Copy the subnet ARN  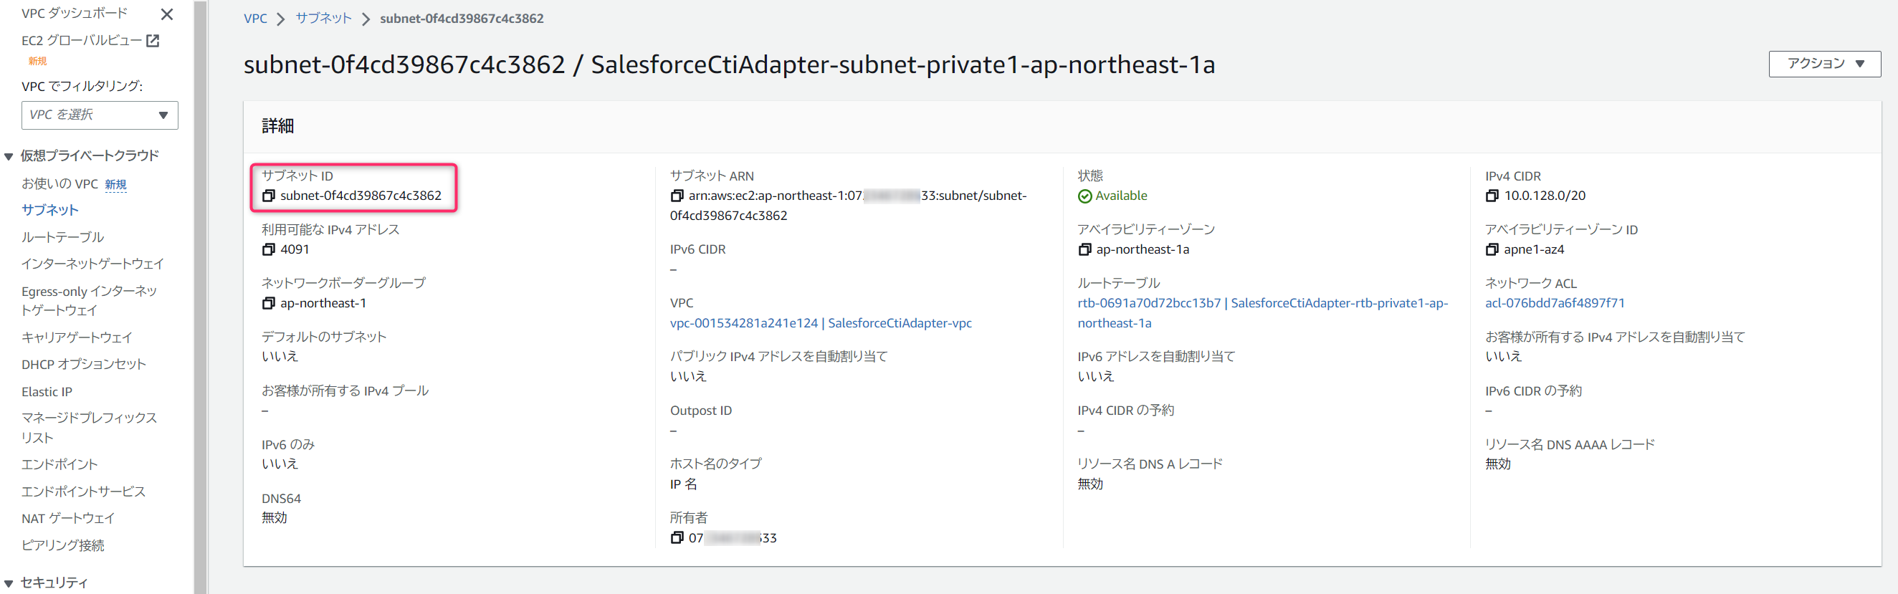click(x=677, y=196)
